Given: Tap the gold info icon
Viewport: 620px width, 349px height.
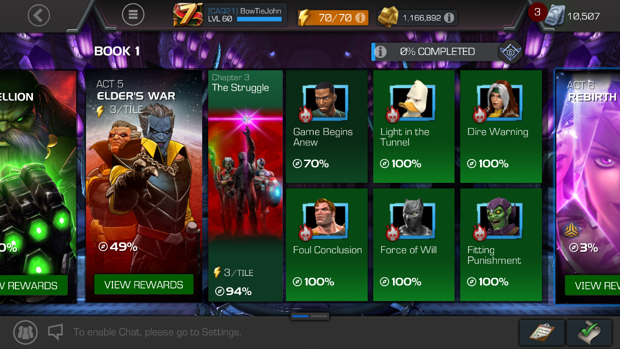Looking at the screenshot, I should point(449,18).
